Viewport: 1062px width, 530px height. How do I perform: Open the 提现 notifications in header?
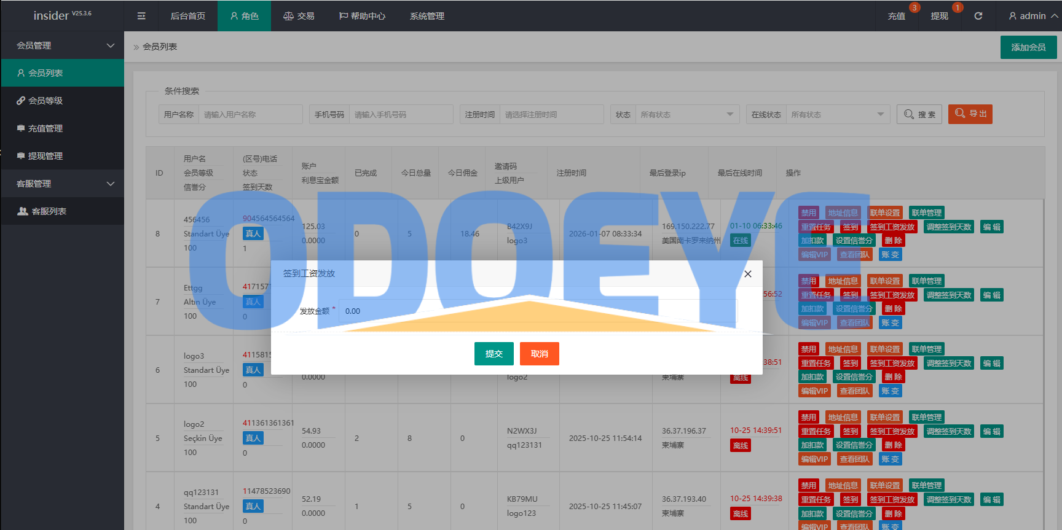click(x=939, y=16)
